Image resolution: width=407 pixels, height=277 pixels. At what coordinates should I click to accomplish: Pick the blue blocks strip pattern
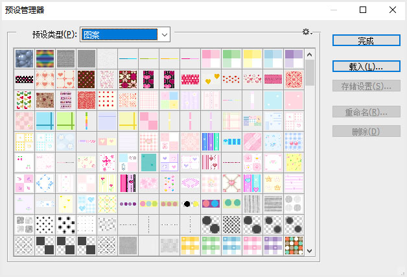coord(232,142)
